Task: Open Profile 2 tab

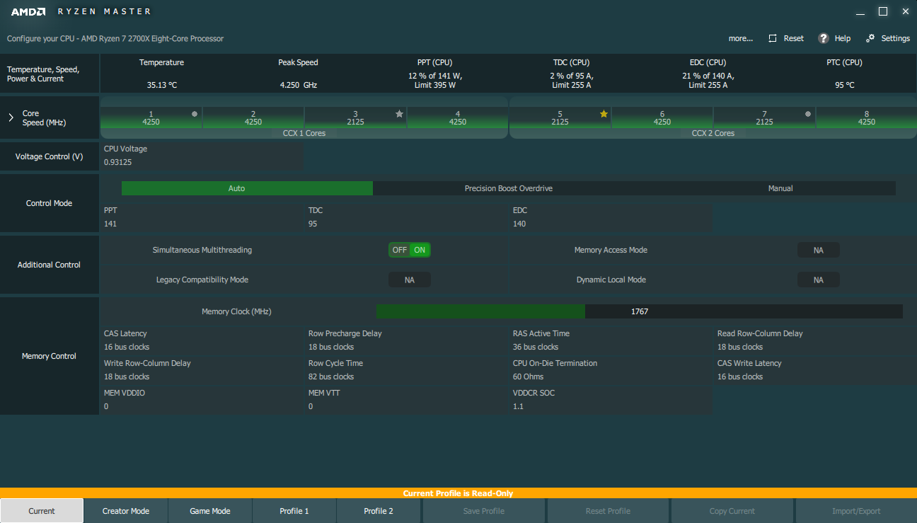Action: coord(379,511)
